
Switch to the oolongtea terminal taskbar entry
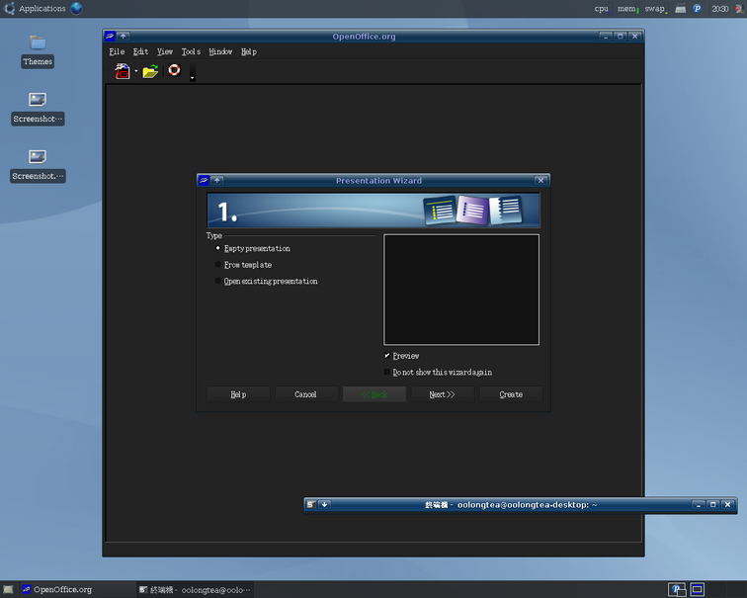coord(195,589)
